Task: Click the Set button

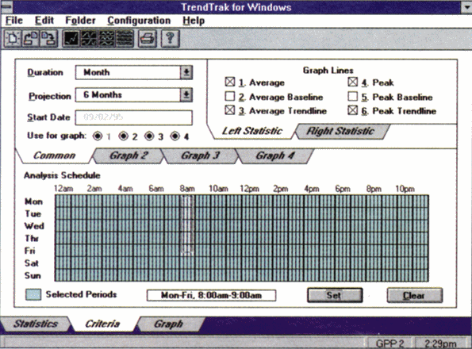Action: point(335,295)
